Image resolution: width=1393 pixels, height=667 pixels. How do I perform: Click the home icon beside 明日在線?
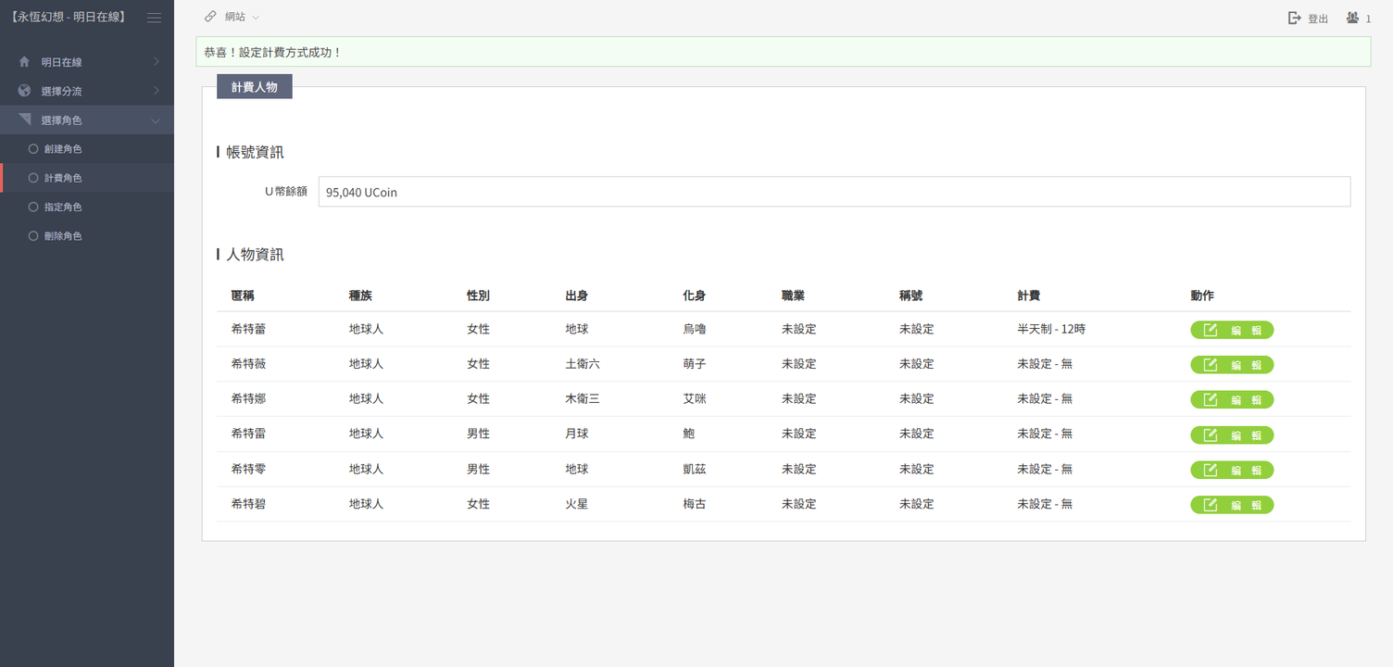[24, 62]
